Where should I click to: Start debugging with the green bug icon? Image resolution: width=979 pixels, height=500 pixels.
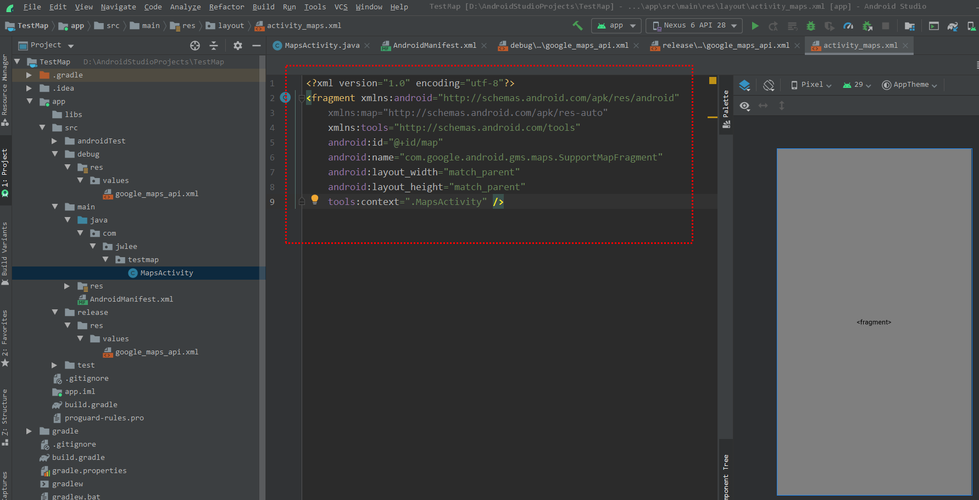click(x=811, y=26)
